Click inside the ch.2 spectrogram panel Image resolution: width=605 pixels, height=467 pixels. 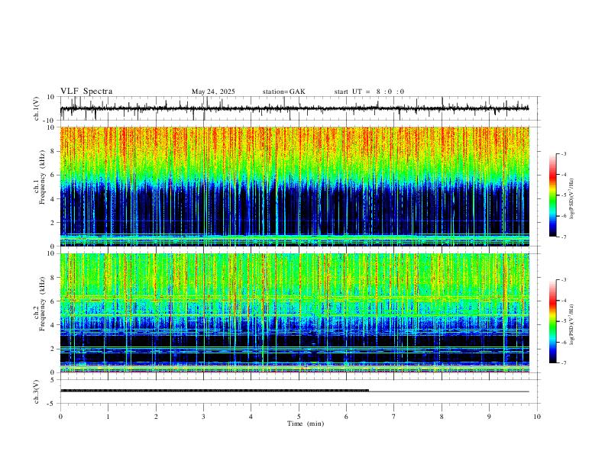(294, 313)
